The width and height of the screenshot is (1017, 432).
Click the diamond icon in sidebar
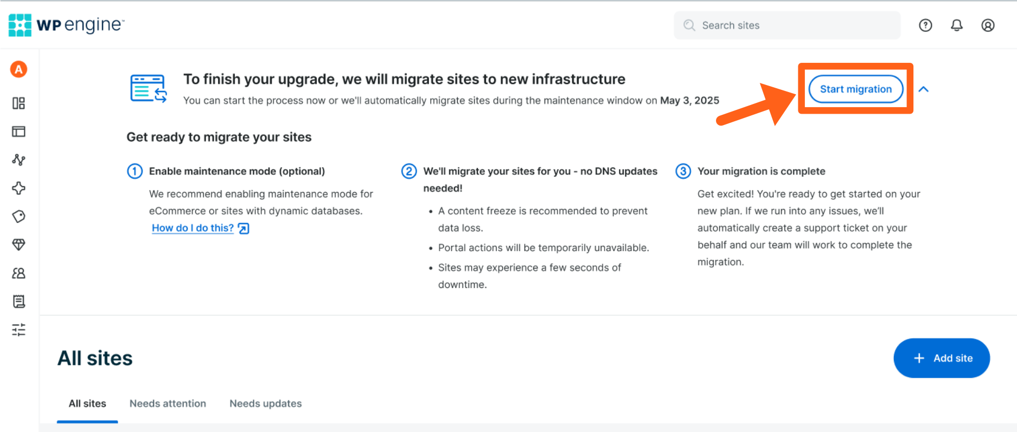click(18, 245)
